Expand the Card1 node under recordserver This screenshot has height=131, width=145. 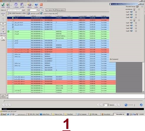(x=136, y=12)
